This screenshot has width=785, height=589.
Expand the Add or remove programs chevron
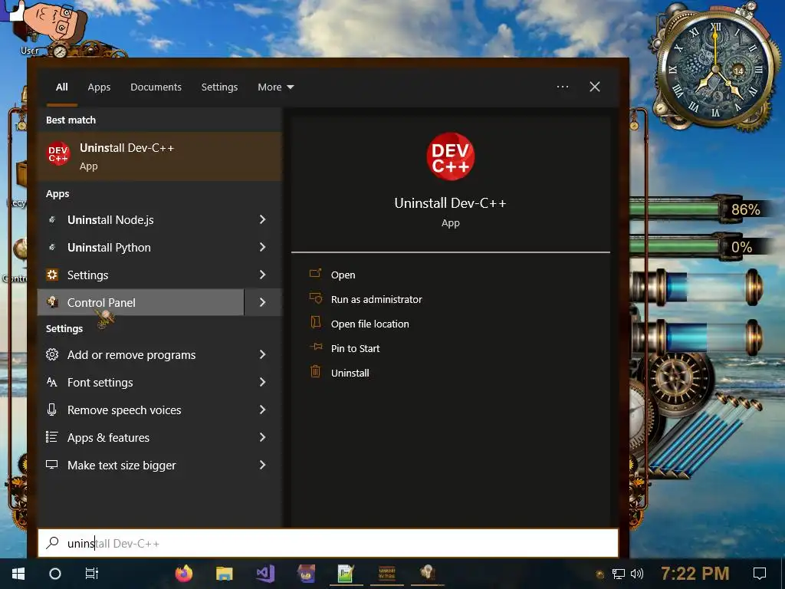click(x=263, y=354)
